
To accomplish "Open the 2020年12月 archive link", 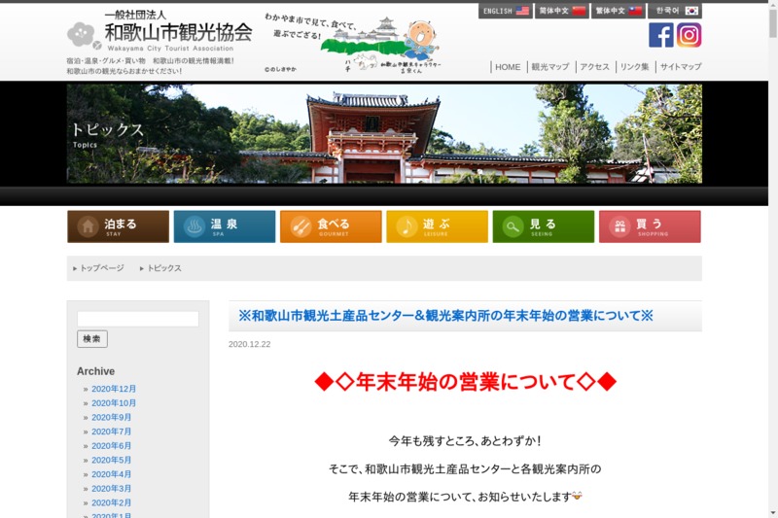I will point(114,389).
